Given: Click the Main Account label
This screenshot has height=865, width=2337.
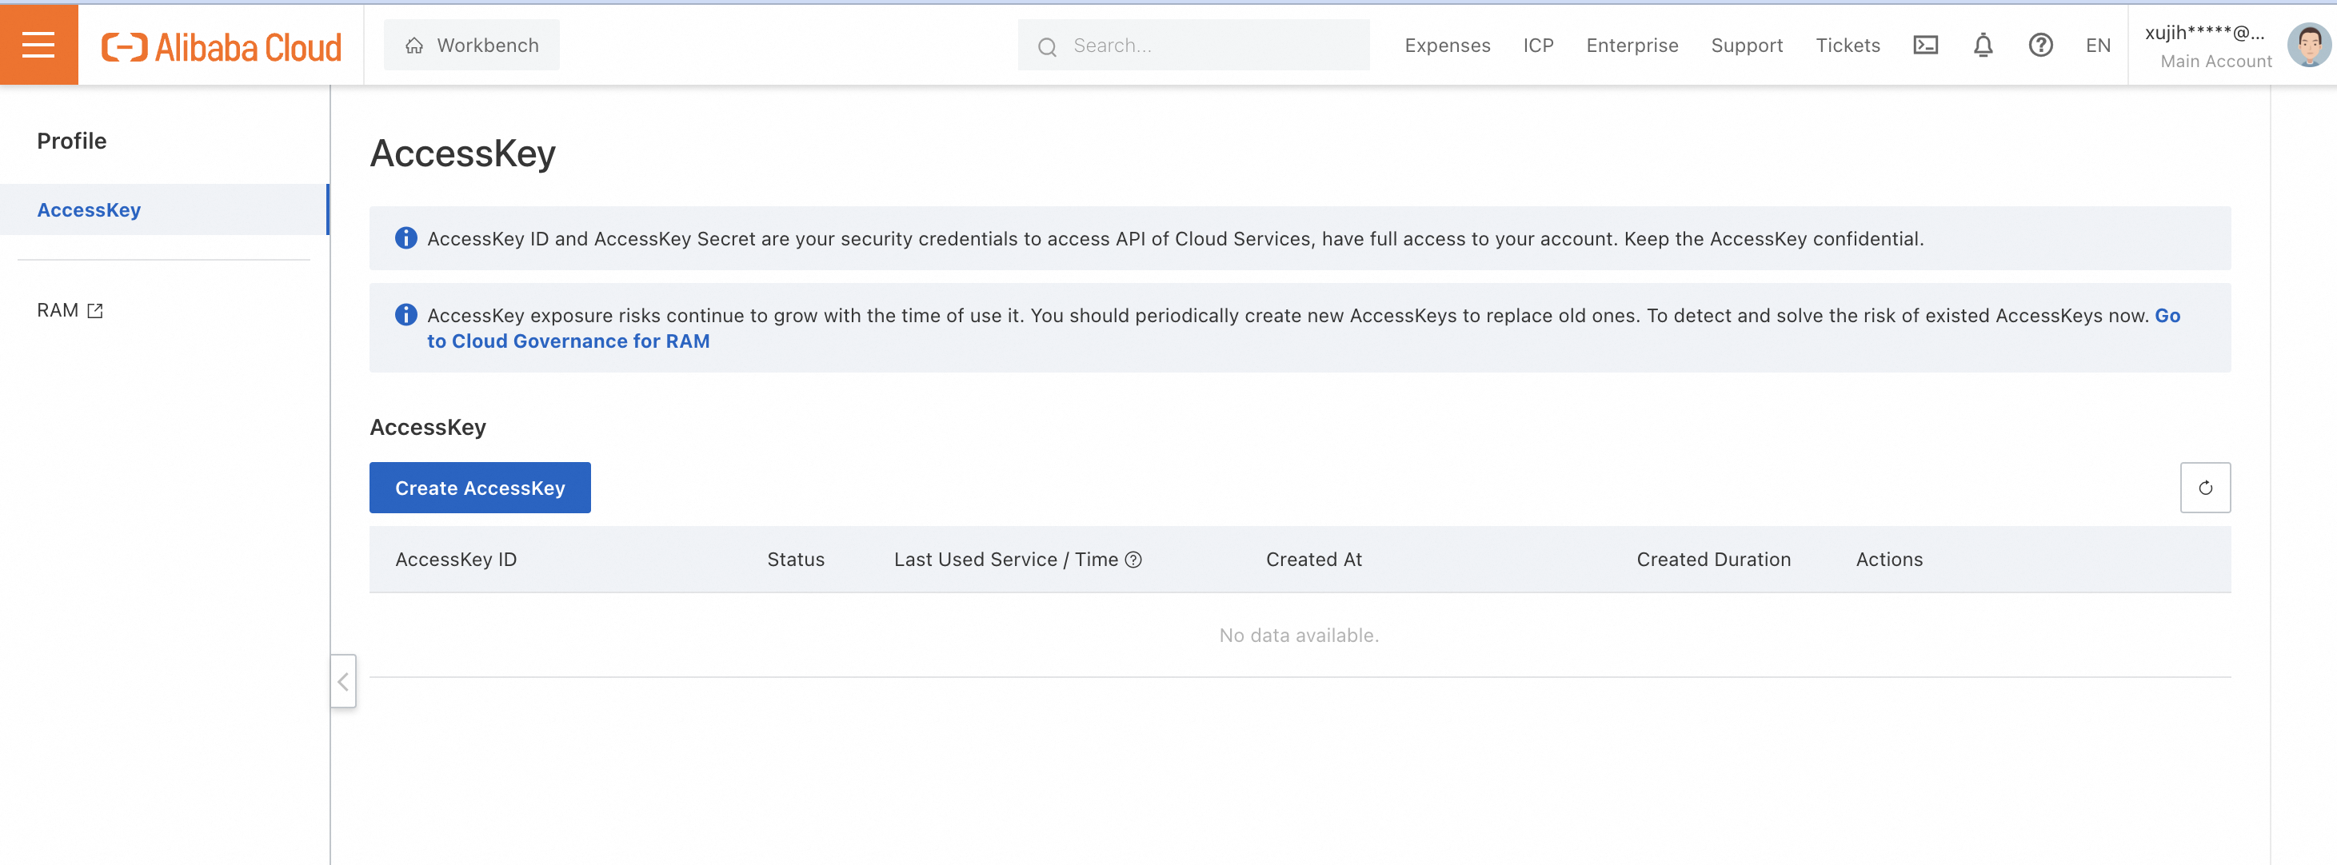Looking at the screenshot, I should [2215, 61].
